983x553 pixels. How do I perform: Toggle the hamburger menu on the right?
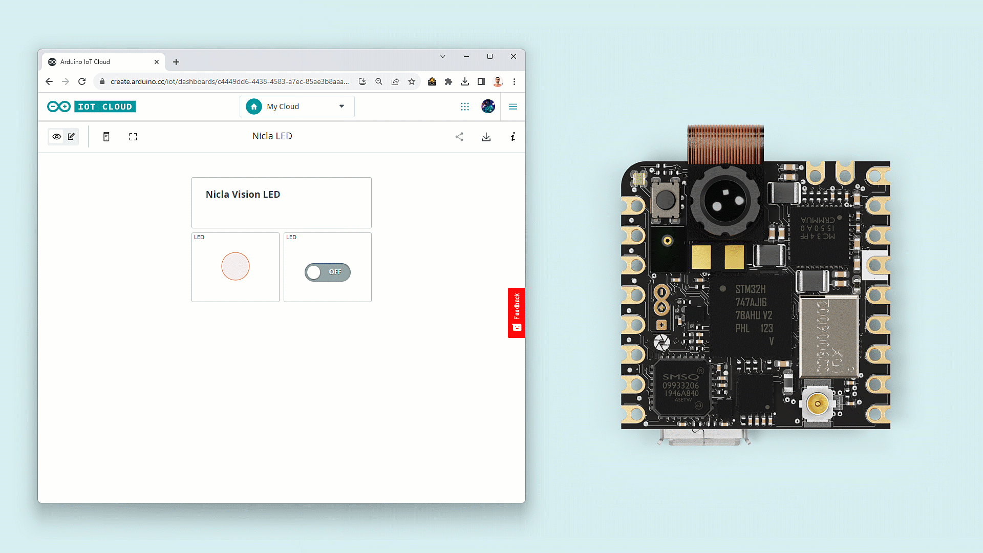tap(512, 107)
